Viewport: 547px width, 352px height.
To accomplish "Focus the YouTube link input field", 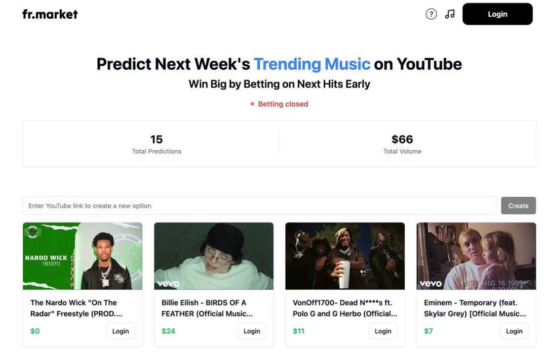I will (x=259, y=206).
